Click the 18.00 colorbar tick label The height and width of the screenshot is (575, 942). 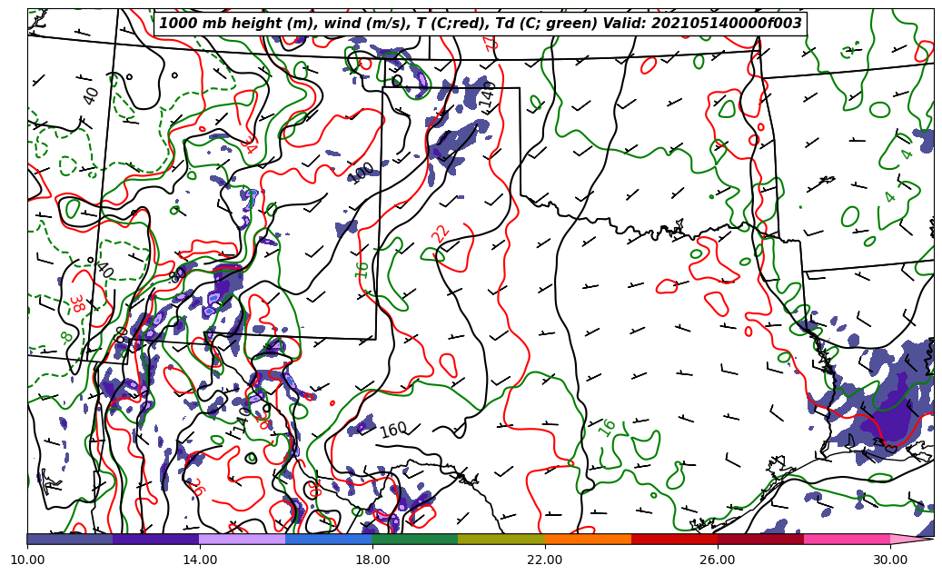click(x=372, y=560)
